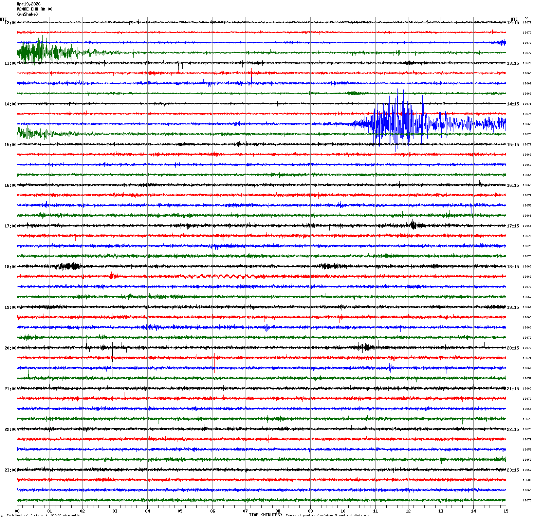The width and height of the screenshot is (533, 520).
Task: Click the '03' minute tick label on bottom axis
Action: pyautogui.click(x=115, y=511)
